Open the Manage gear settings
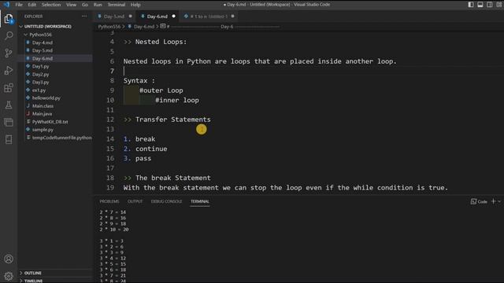504x283 pixels. pos(9,276)
